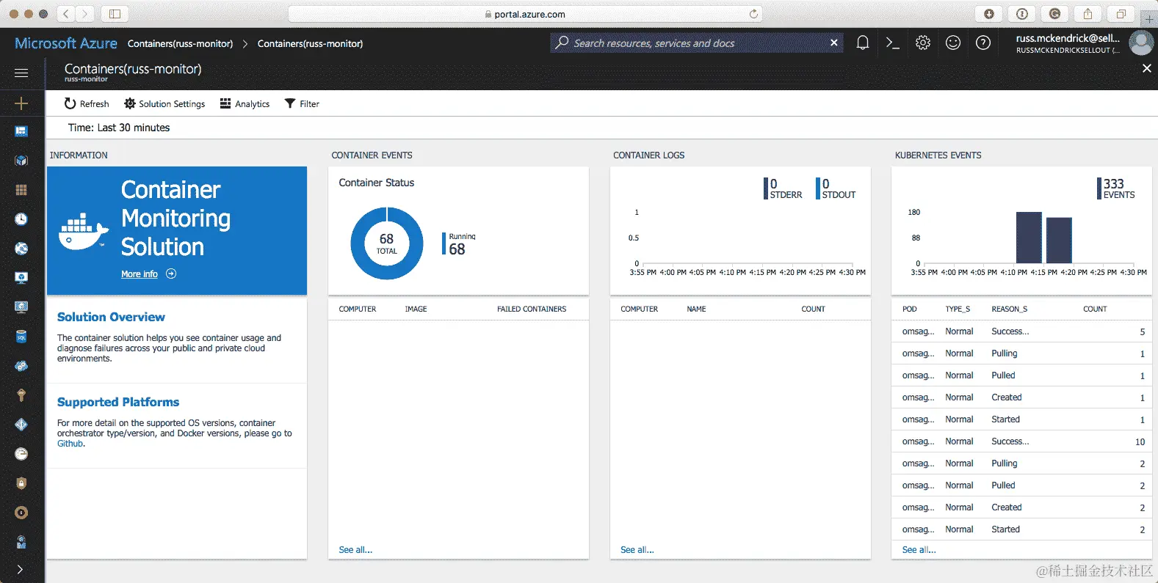Click the Search resources input field
Screen dimensions: 1158x583
pos(696,43)
